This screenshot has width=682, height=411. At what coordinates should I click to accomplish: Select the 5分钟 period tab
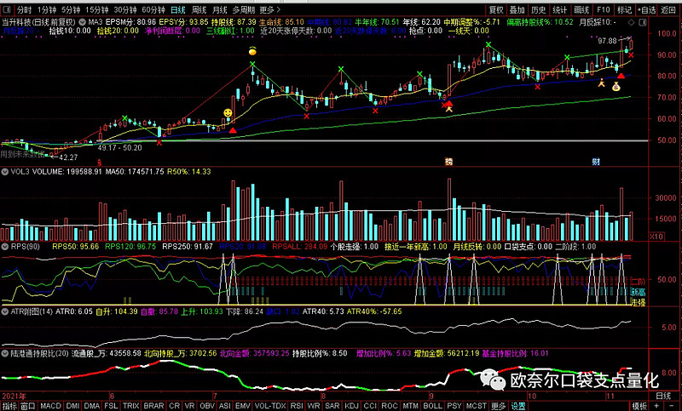tap(71, 9)
